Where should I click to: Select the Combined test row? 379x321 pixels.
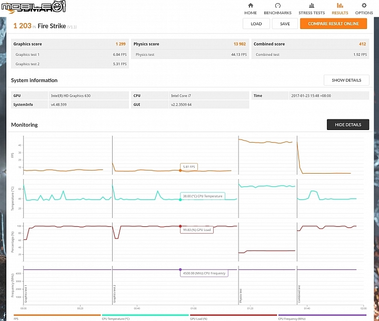coord(311,55)
